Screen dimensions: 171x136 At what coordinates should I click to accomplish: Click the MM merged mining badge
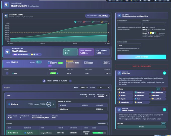pyautogui.click(x=15, y=54)
